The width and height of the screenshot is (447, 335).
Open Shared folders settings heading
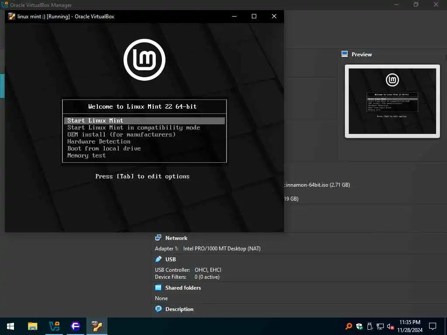[x=183, y=288]
